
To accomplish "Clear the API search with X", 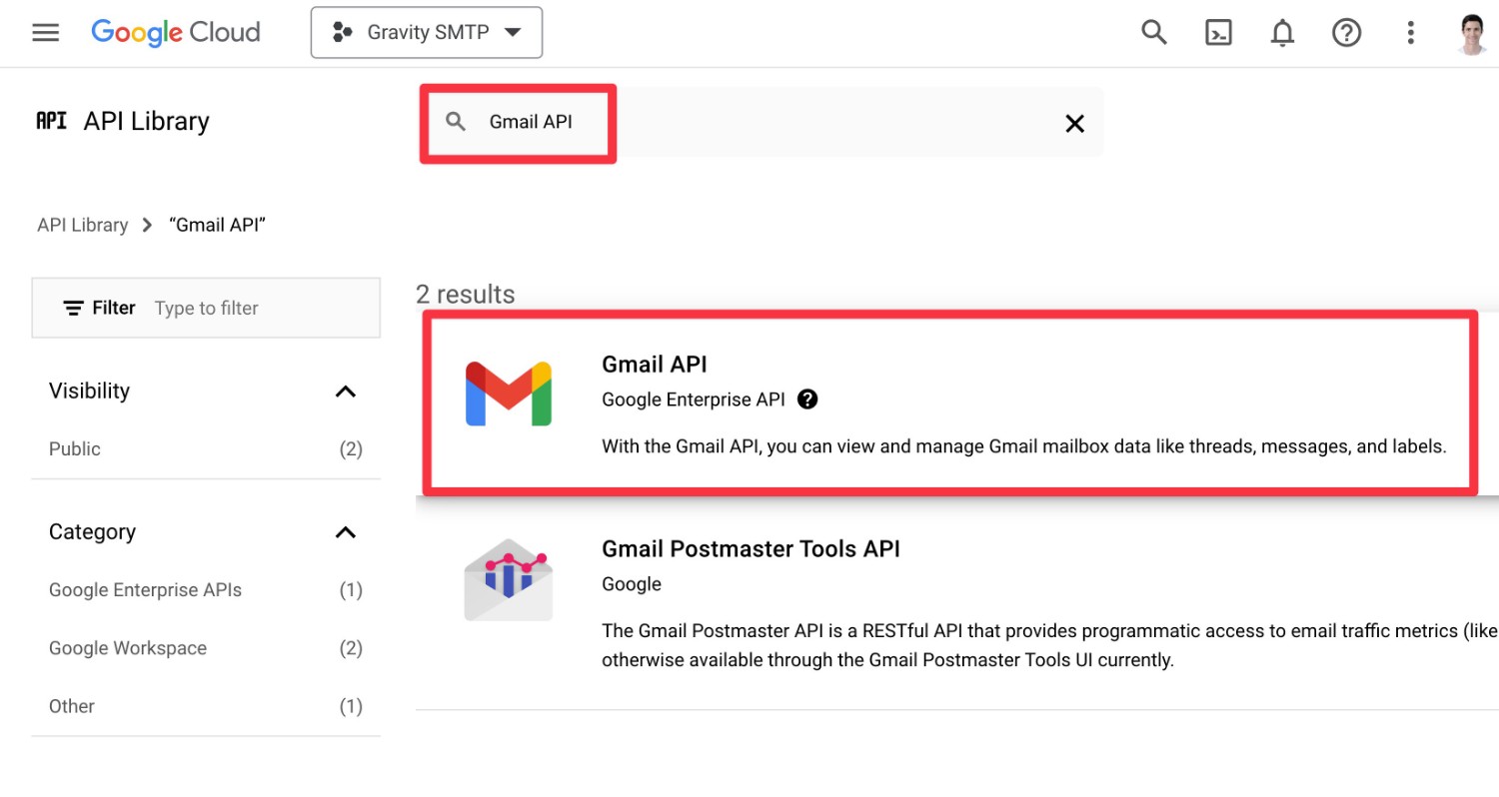I will (x=1074, y=123).
